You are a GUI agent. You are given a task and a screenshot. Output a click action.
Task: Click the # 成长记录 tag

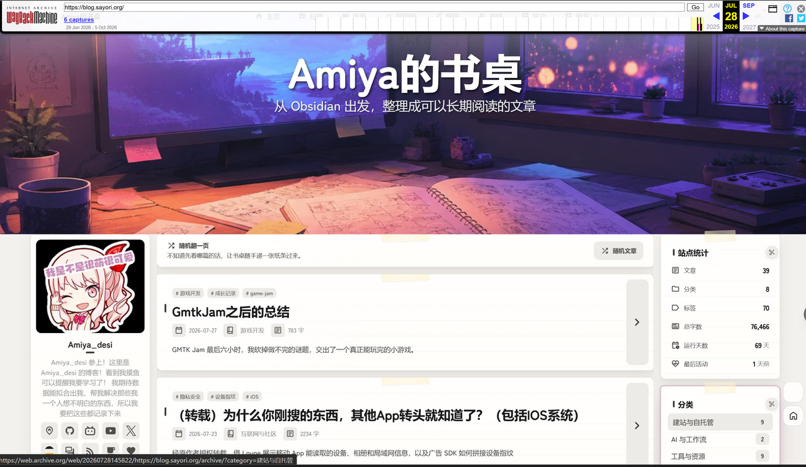tap(224, 294)
